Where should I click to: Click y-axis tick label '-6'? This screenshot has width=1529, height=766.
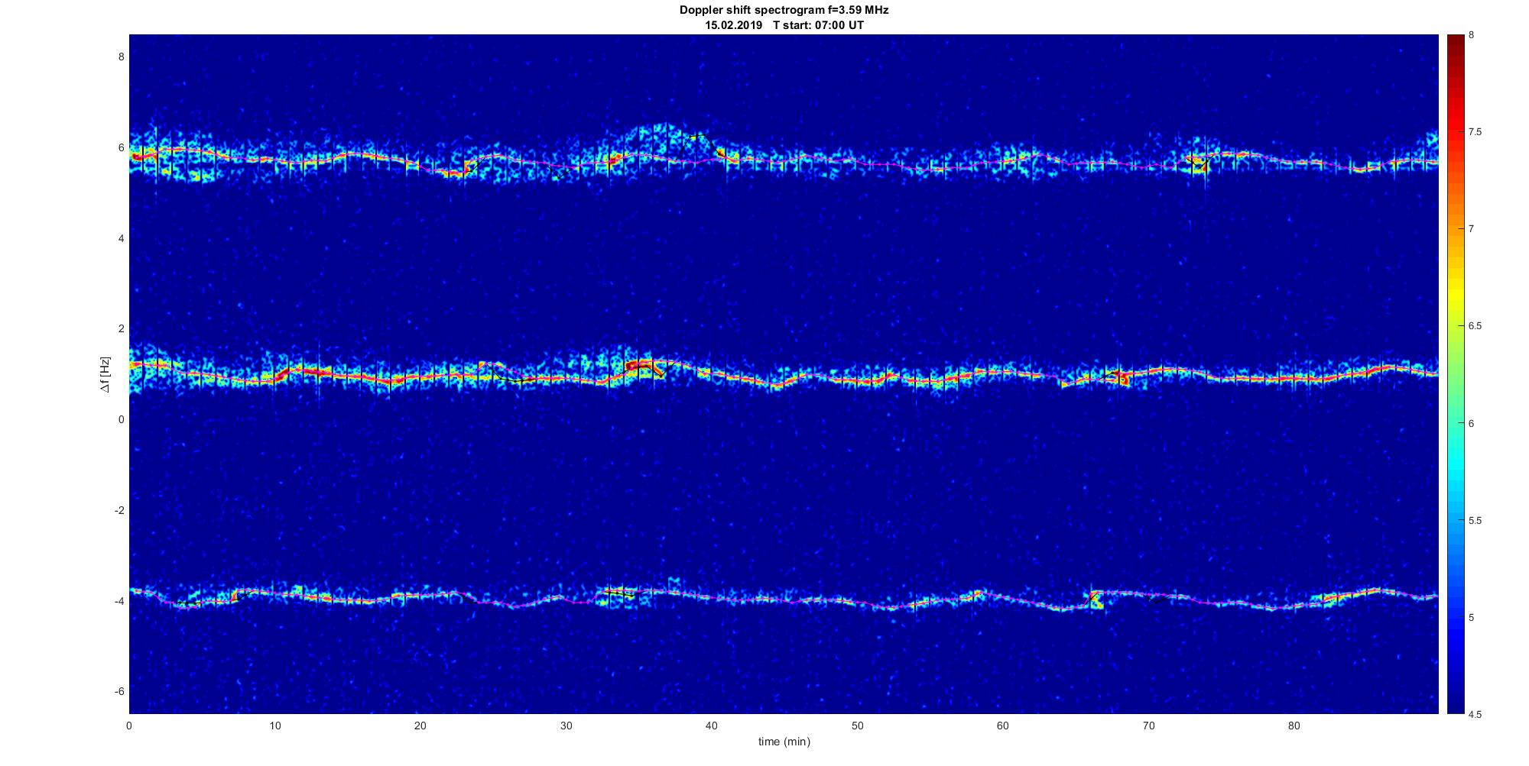pos(118,692)
